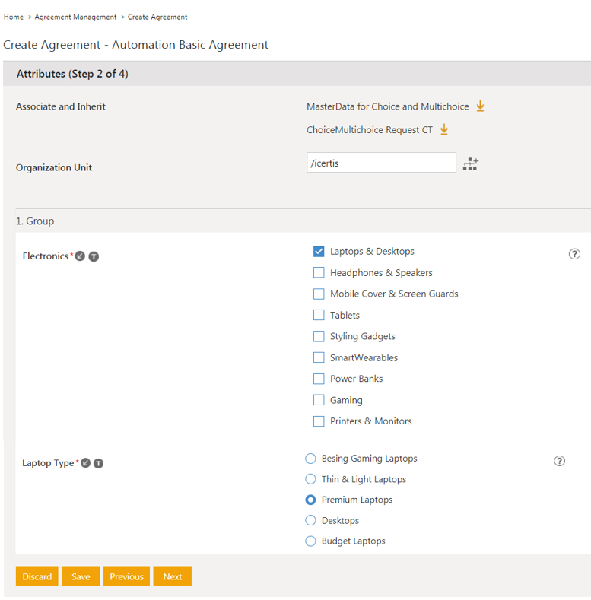The width and height of the screenshot is (591, 600).
Task: Tick the Printers & Monitors checkbox
Action: click(x=319, y=421)
